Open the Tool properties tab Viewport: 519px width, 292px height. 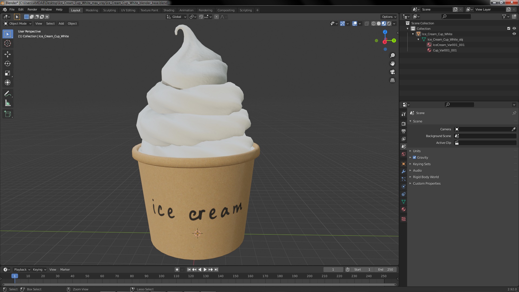click(x=404, y=114)
